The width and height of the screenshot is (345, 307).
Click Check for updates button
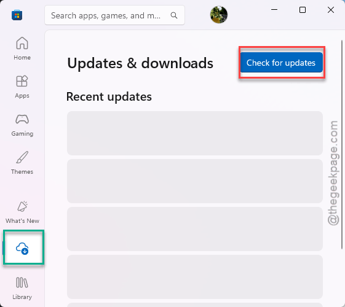282,63
